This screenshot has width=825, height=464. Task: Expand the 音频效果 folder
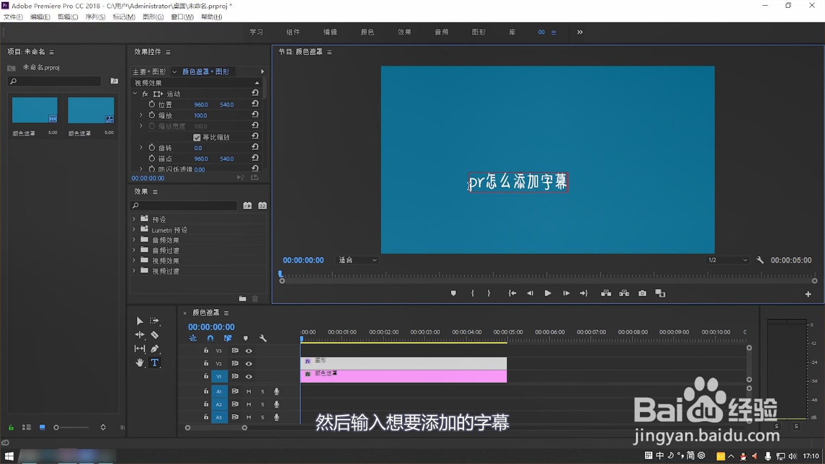click(x=134, y=240)
